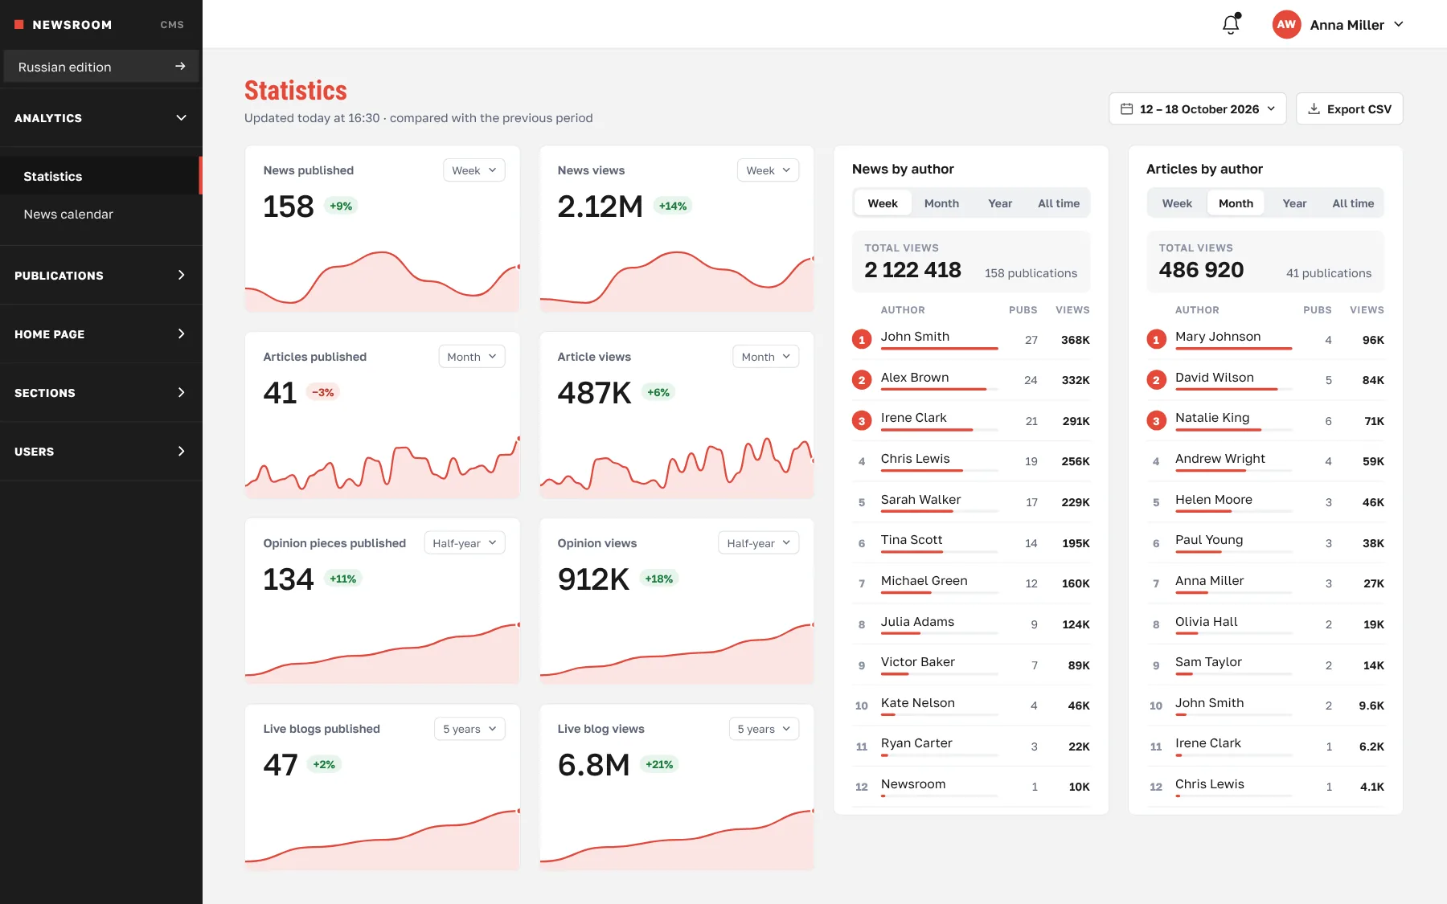This screenshot has width=1447, height=904.
Task: Select Year tab in News by author
Action: coord(1000,203)
